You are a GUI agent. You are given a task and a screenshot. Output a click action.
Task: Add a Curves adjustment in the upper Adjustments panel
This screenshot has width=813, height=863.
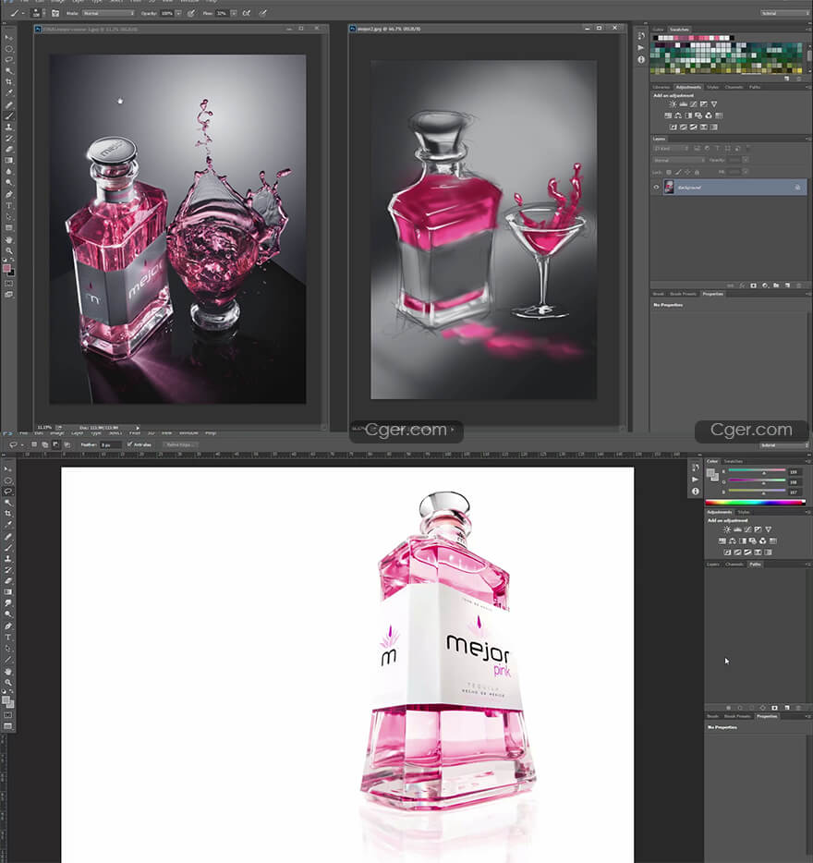(x=694, y=104)
